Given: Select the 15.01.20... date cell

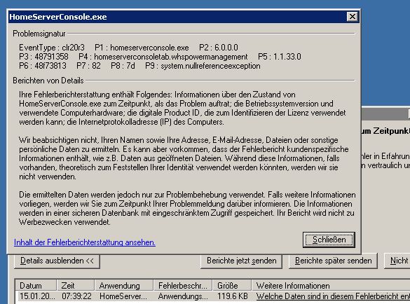Looking at the screenshot, I should [x=37, y=296].
